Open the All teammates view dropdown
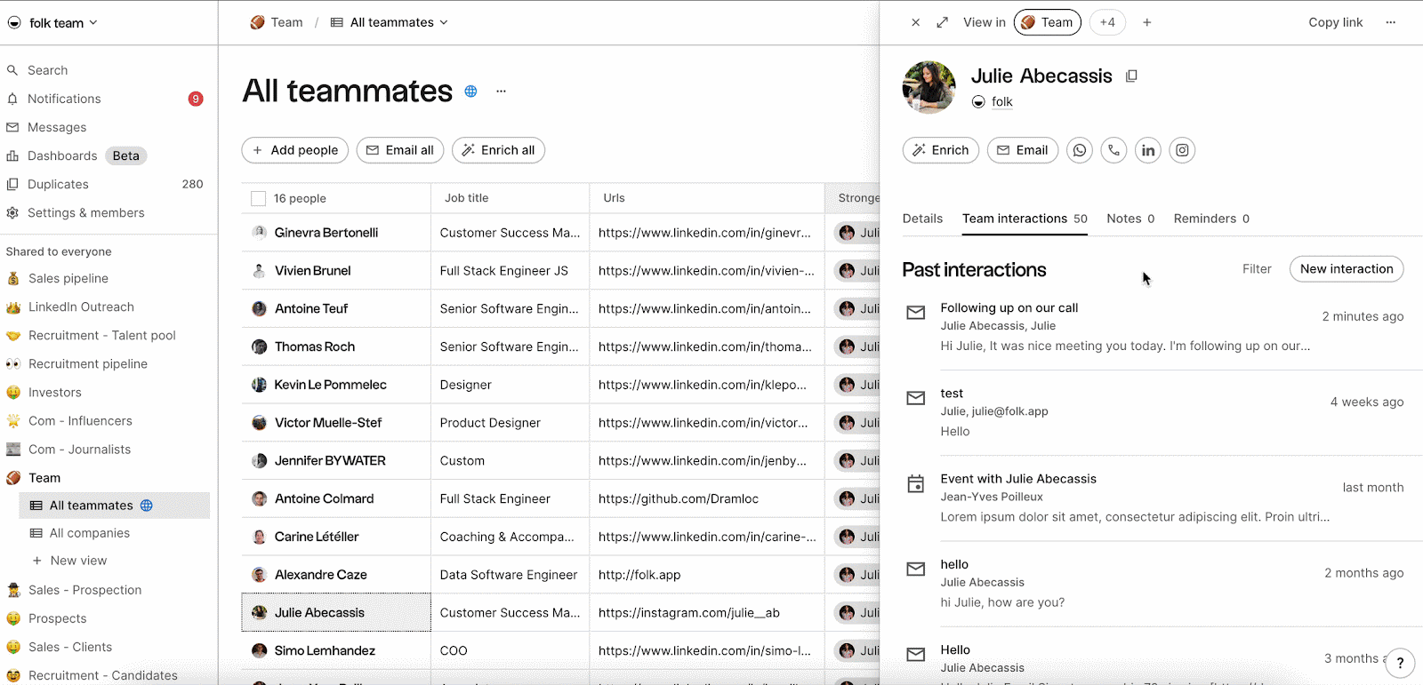Screen dimensions: 1423x685 390,22
